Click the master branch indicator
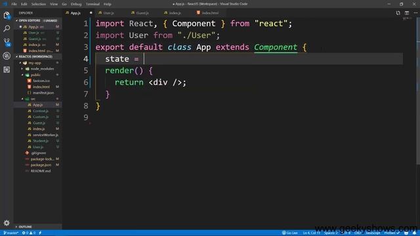 click(11, 233)
